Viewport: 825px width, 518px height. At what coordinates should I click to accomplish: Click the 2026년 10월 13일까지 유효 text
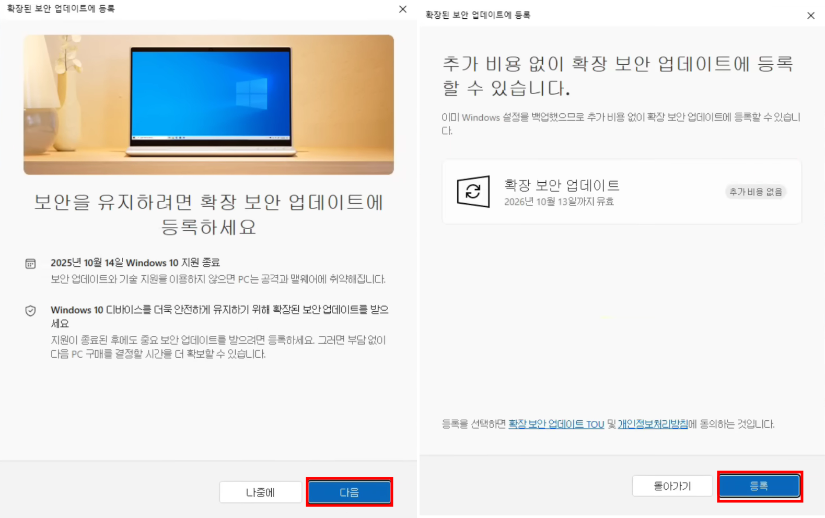pos(559,202)
